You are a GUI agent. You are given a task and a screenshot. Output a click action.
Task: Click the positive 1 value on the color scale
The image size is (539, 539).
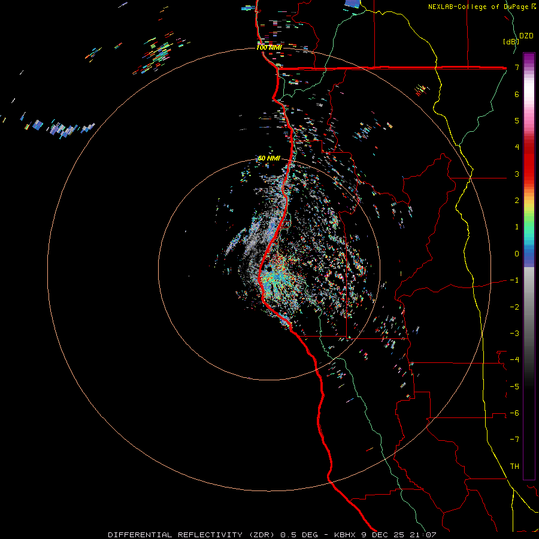517,227
